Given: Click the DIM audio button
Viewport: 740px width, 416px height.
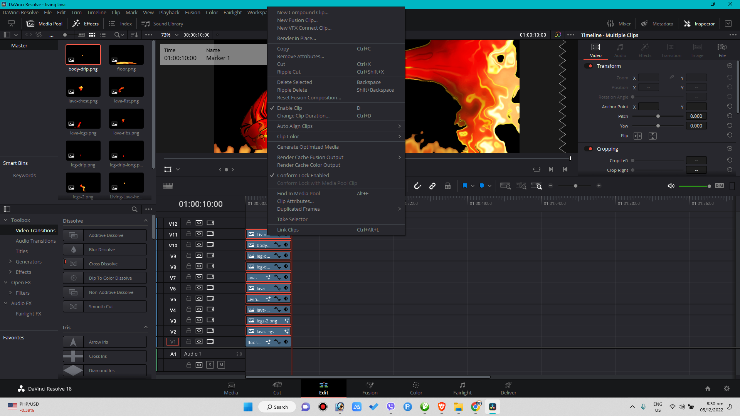Looking at the screenshot, I should [719, 186].
